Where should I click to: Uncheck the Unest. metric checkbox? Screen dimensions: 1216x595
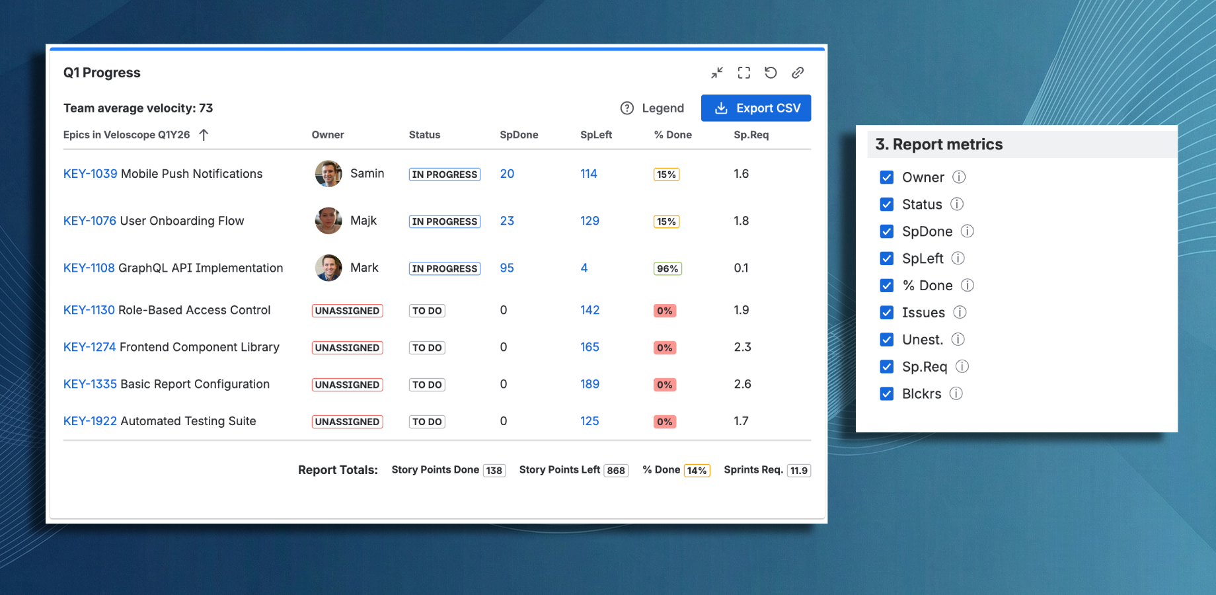coord(887,340)
